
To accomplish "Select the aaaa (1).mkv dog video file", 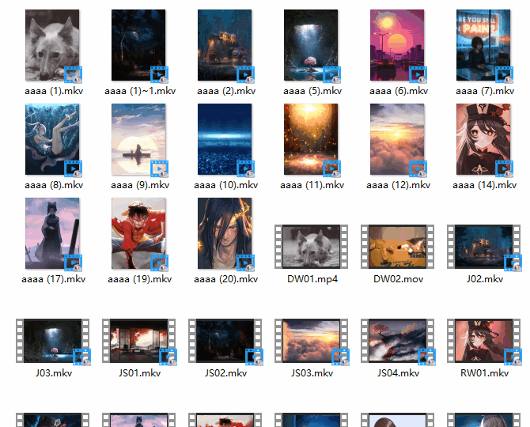I will pos(53,46).
